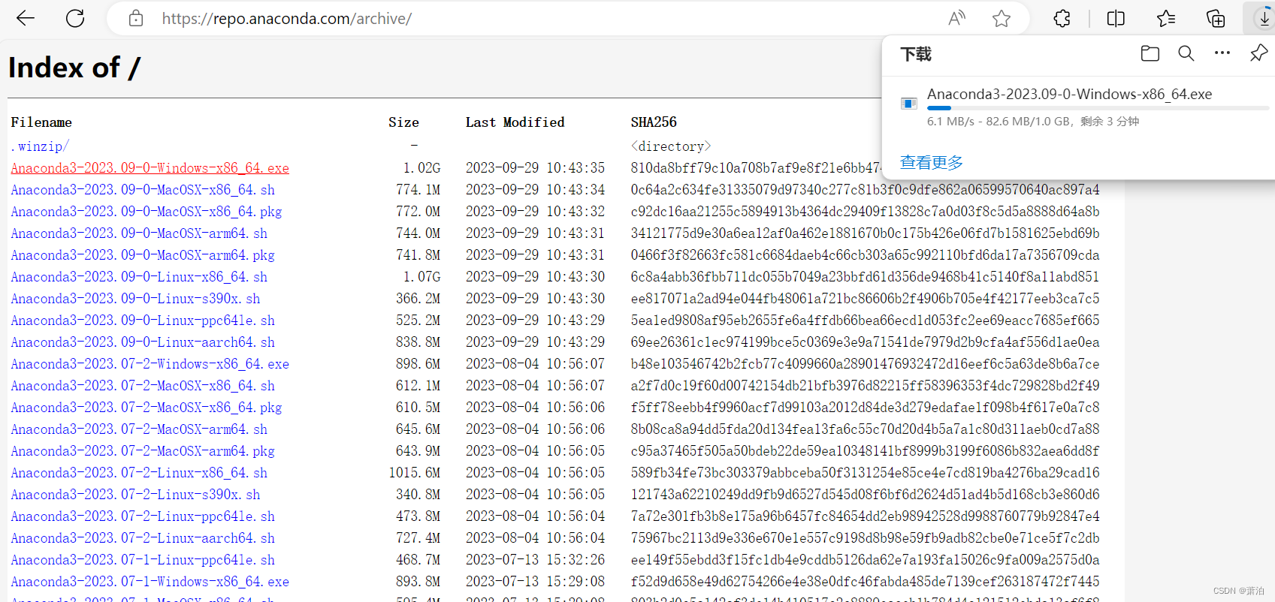Add this page to favorites star

tap(1002, 18)
